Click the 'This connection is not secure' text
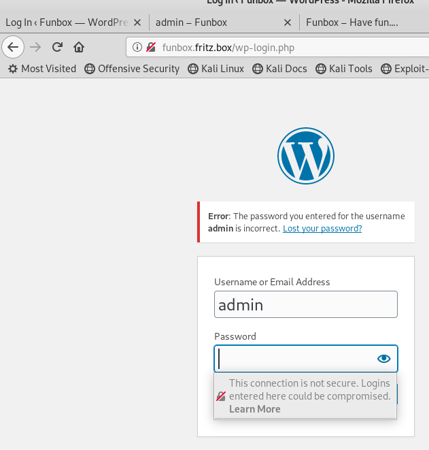The height and width of the screenshot is (450, 429). tap(310, 389)
